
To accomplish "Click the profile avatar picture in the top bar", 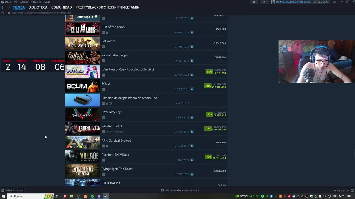I will (273, 2).
